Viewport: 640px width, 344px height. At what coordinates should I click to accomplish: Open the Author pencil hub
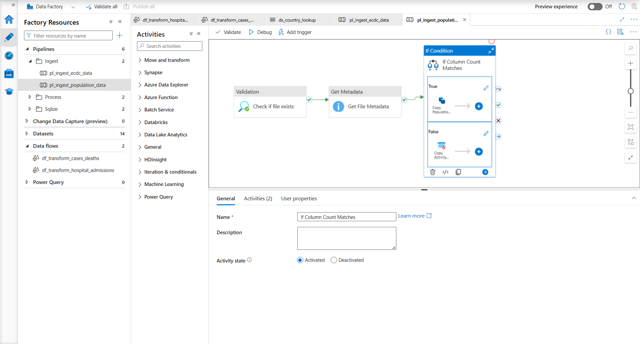coord(9,37)
